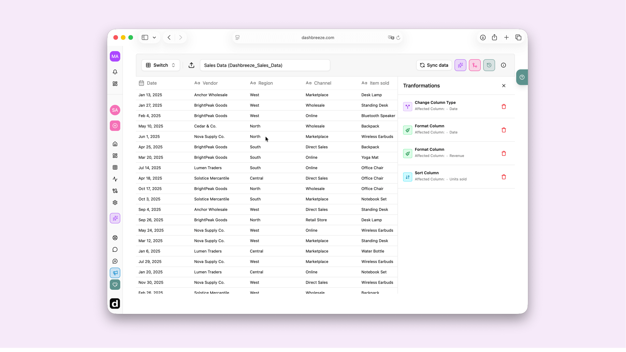Viewport: 626px width, 352px height.
Task: Click the dashbreeze.com address bar
Action: click(x=318, y=37)
